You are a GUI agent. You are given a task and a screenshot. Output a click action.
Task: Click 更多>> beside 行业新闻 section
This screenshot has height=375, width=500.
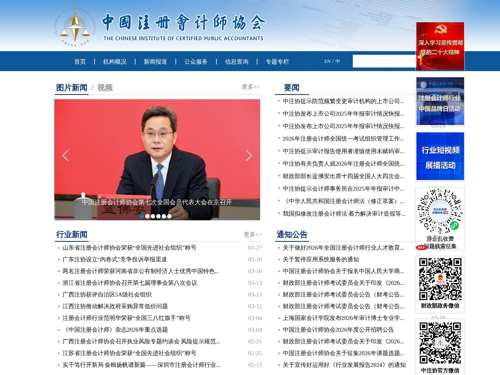pos(252,234)
